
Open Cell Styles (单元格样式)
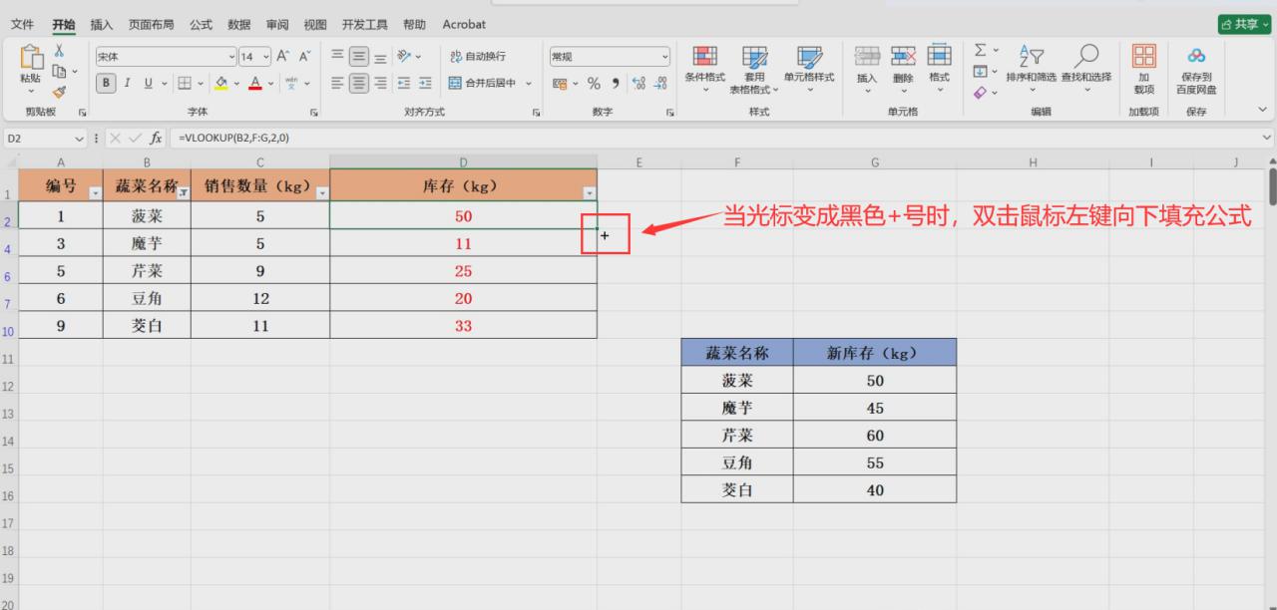click(x=809, y=69)
